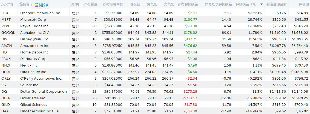
Task: Click the $476.62 gain for Amazon
Action: (191, 46)
